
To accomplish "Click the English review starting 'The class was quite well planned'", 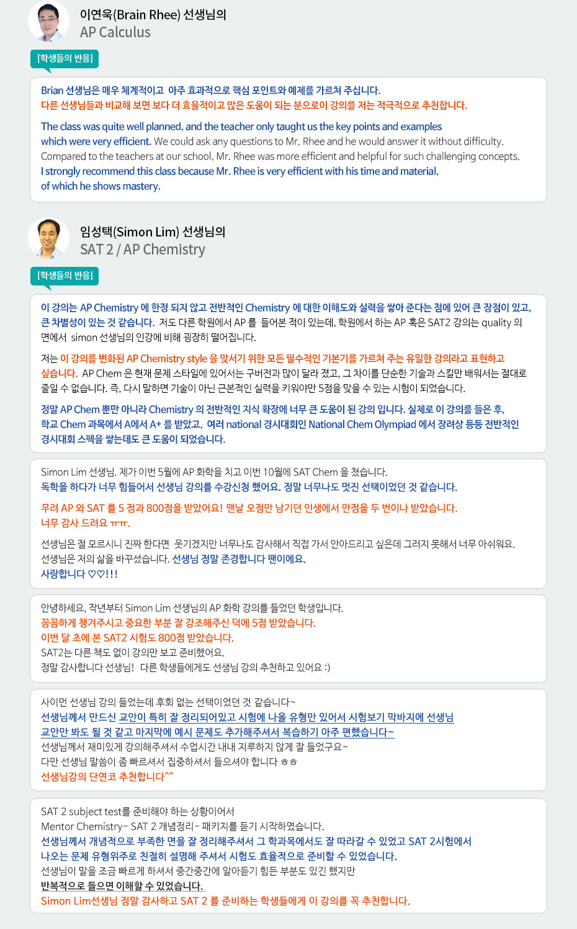I will [241, 127].
